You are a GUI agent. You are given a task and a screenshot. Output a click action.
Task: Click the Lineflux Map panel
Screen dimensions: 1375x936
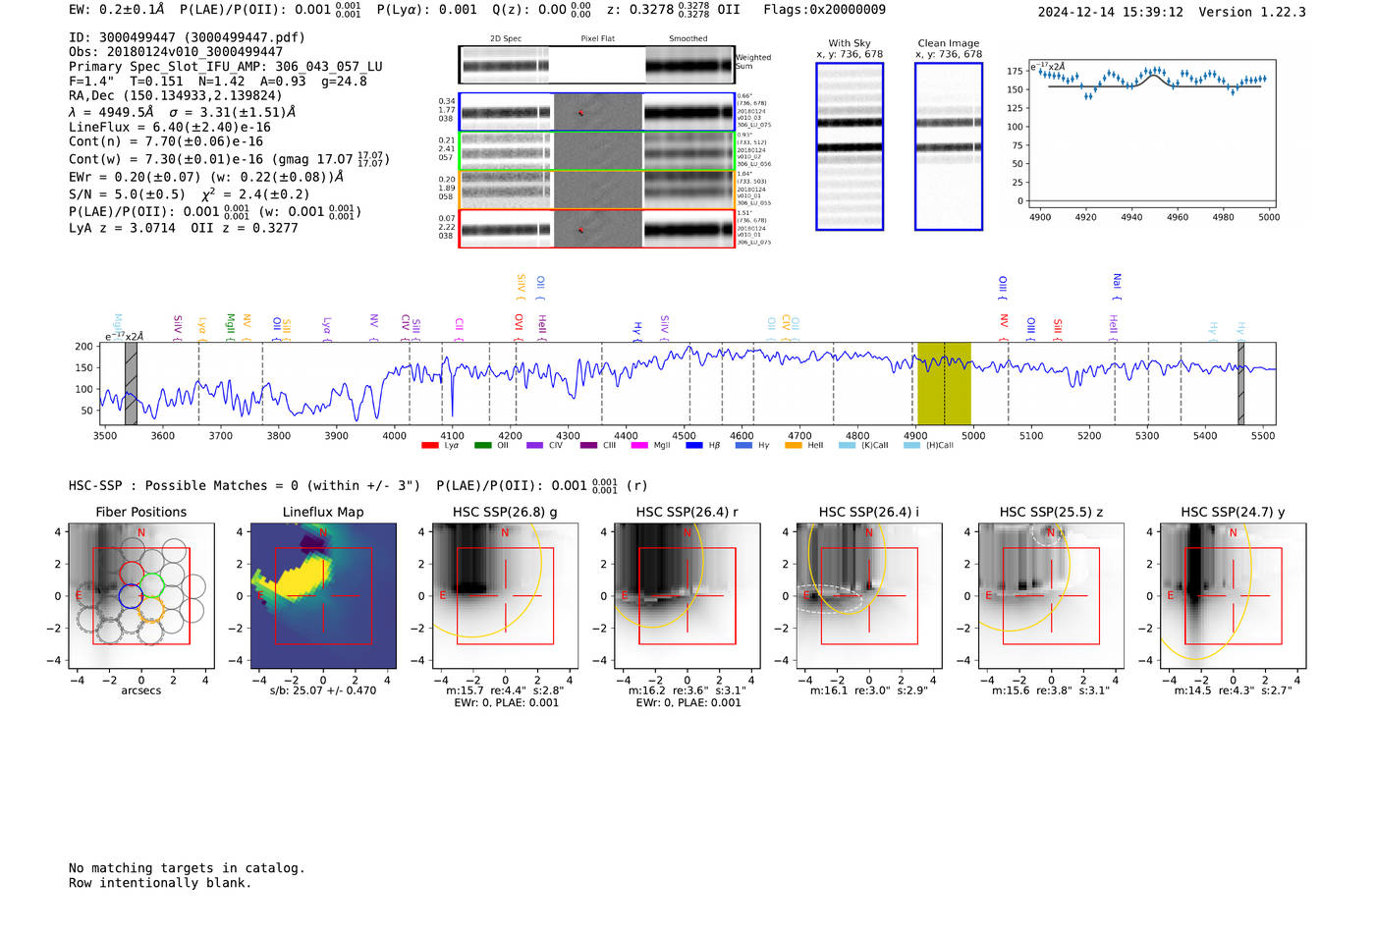[323, 595]
